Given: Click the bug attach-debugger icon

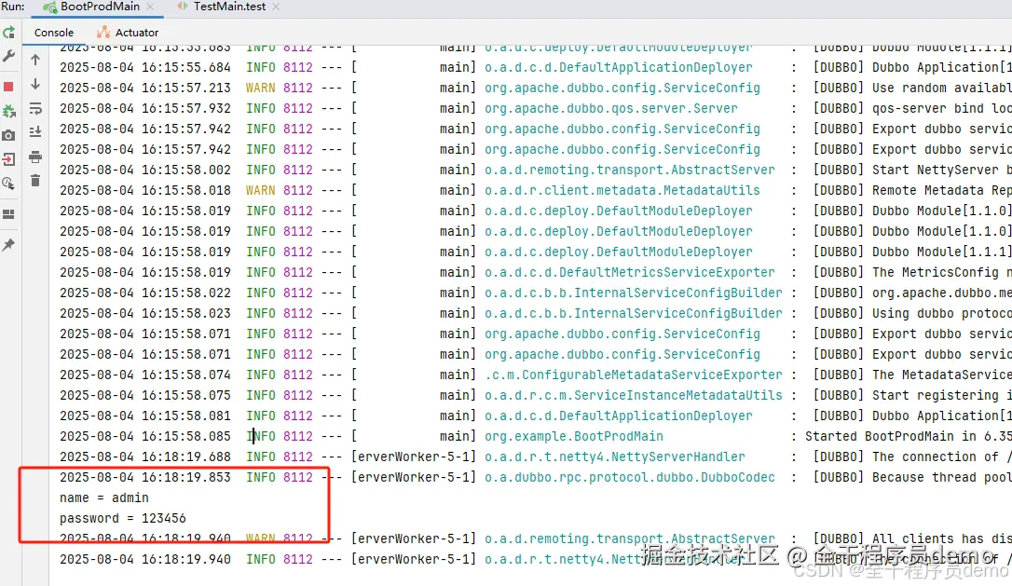Looking at the screenshot, I should tap(8, 111).
